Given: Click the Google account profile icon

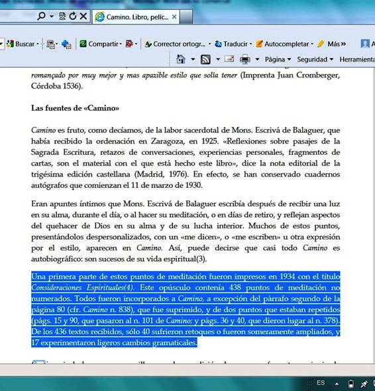Looking at the screenshot, I should [x=365, y=44].
